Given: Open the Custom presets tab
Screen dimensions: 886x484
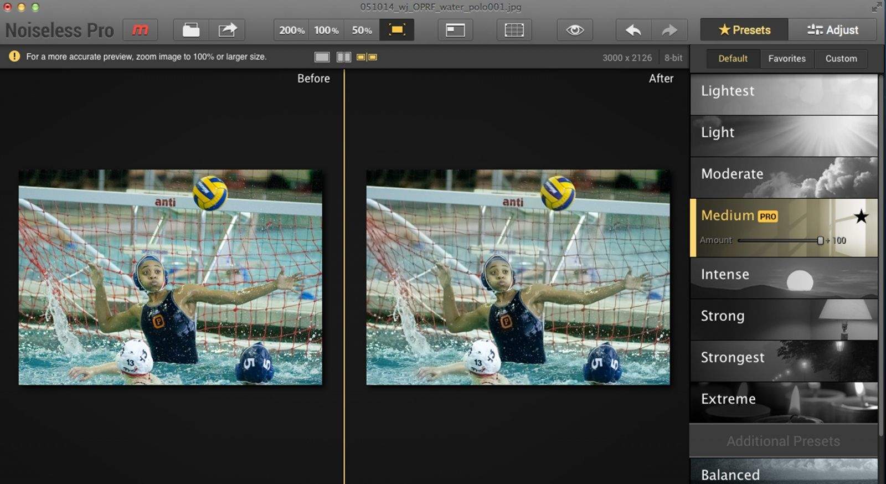Looking at the screenshot, I should (x=841, y=59).
